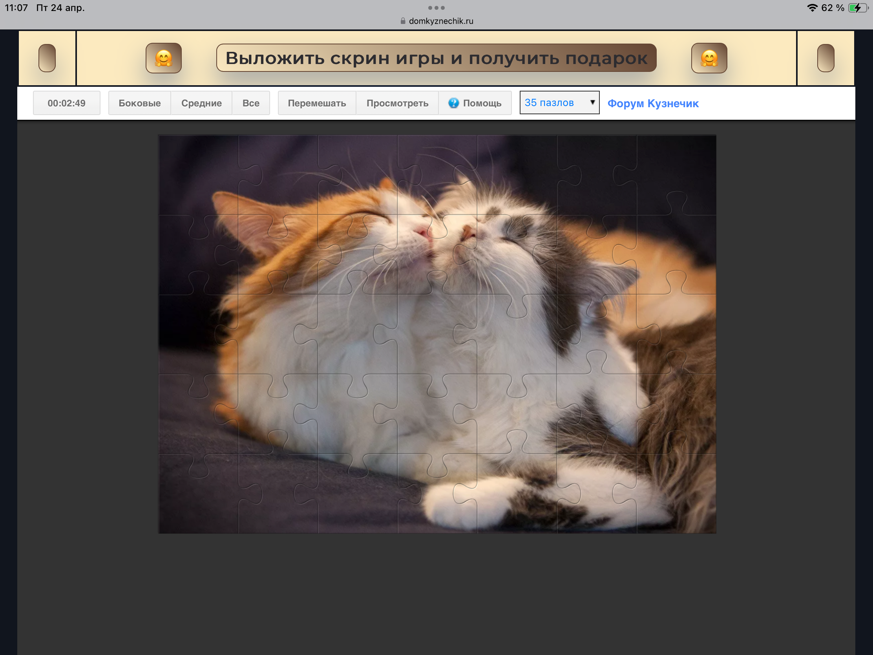Click the blue question mark help icon

pyautogui.click(x=453, y=103)
